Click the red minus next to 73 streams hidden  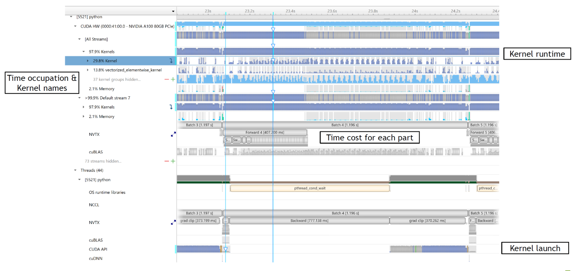167,161
